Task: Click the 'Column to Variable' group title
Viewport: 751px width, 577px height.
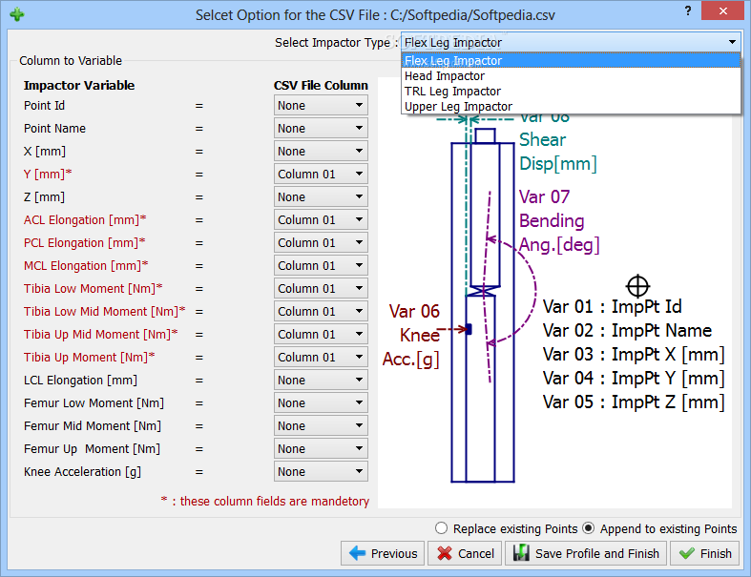Action: click(71, 60)
